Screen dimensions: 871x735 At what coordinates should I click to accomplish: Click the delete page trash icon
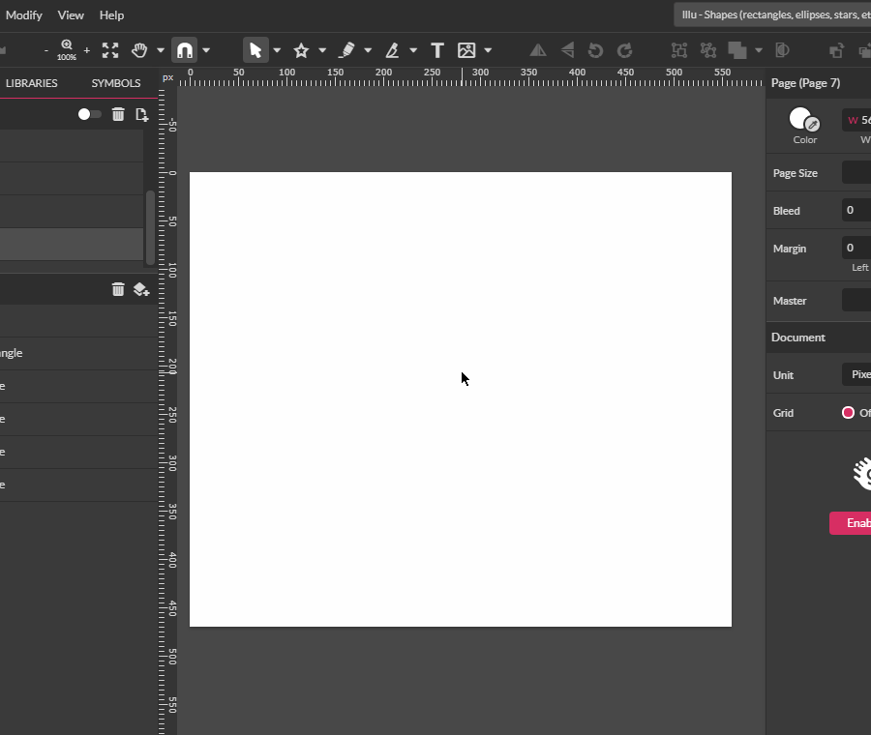point(117,114)
